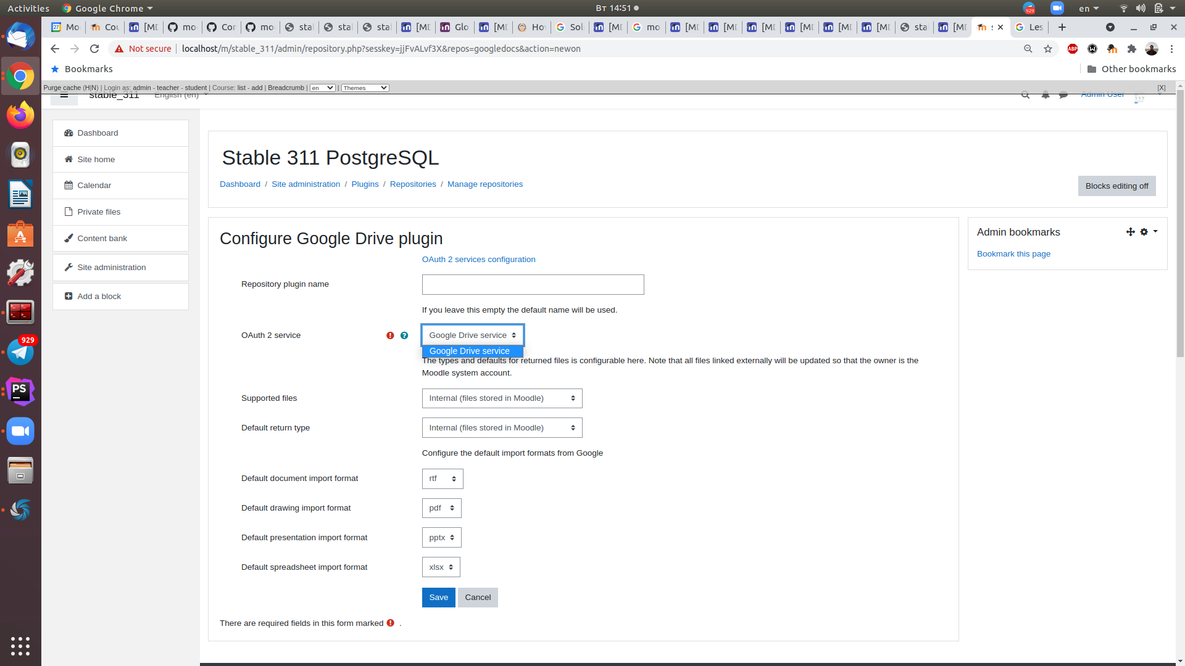Screen dimensions: 1185x666
Task: Show applications grid in dock
Action: [x=20, y=646]
